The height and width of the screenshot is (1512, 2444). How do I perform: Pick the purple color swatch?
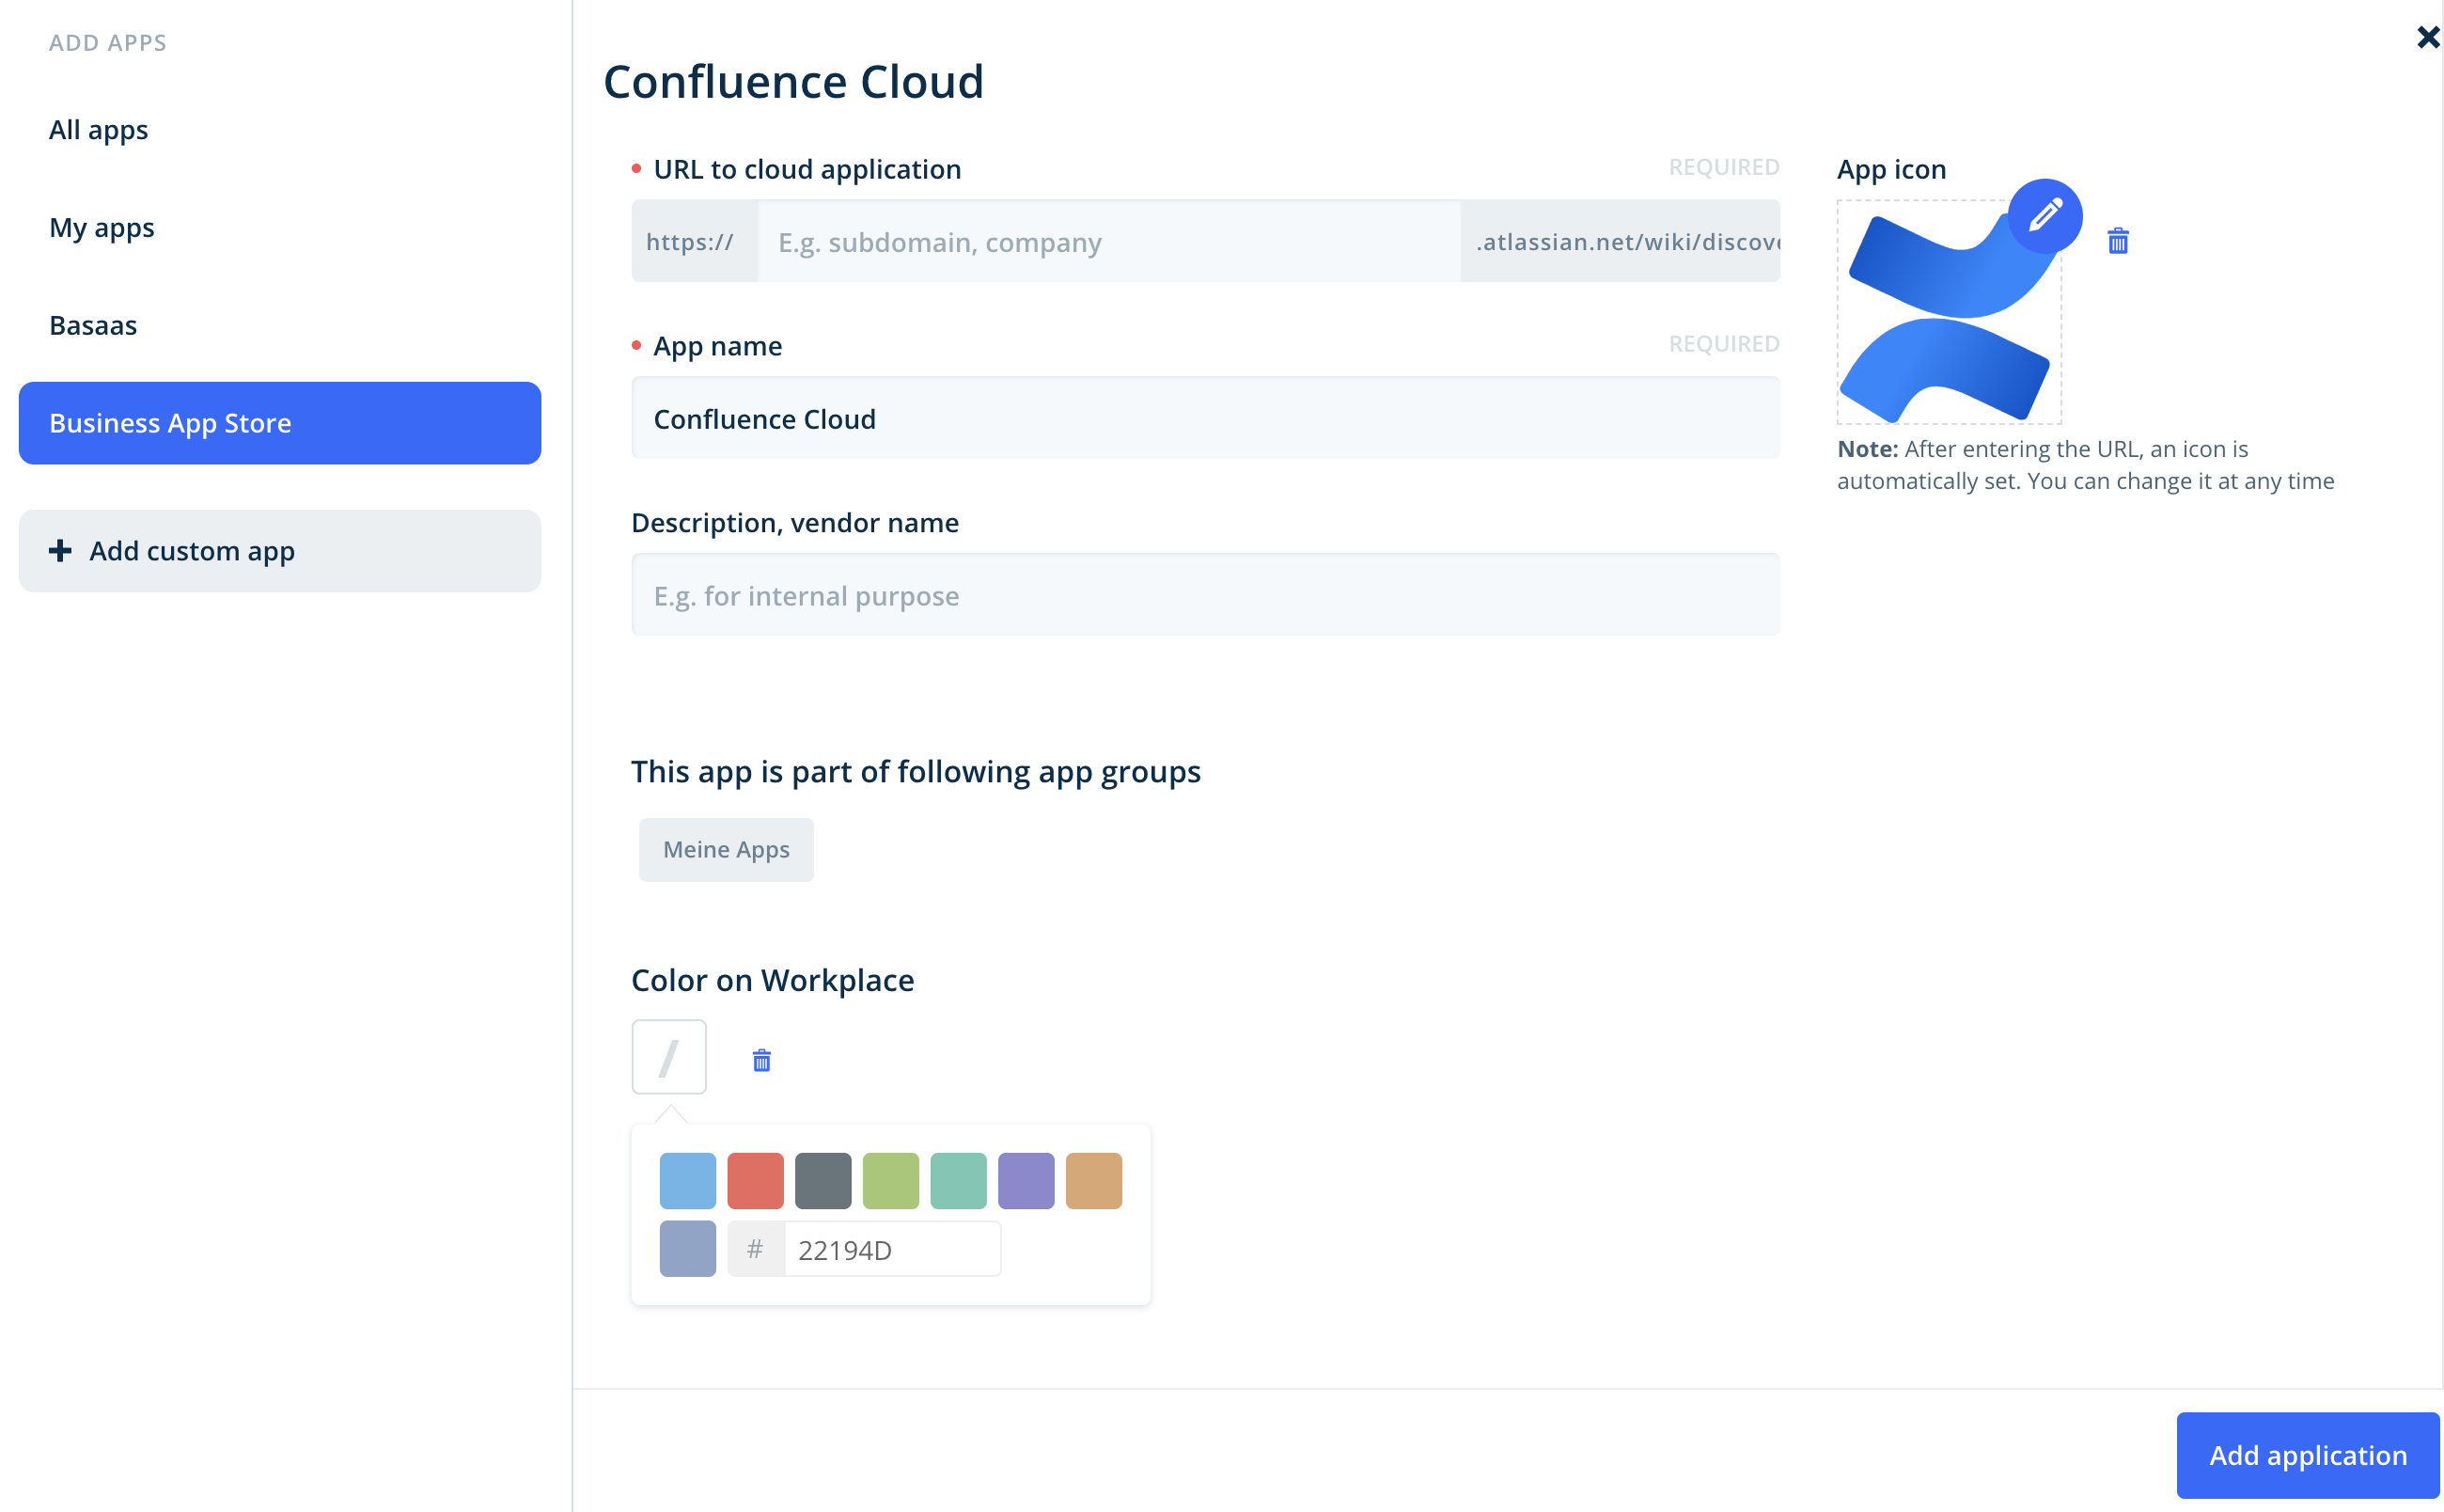point(1026,1181)
